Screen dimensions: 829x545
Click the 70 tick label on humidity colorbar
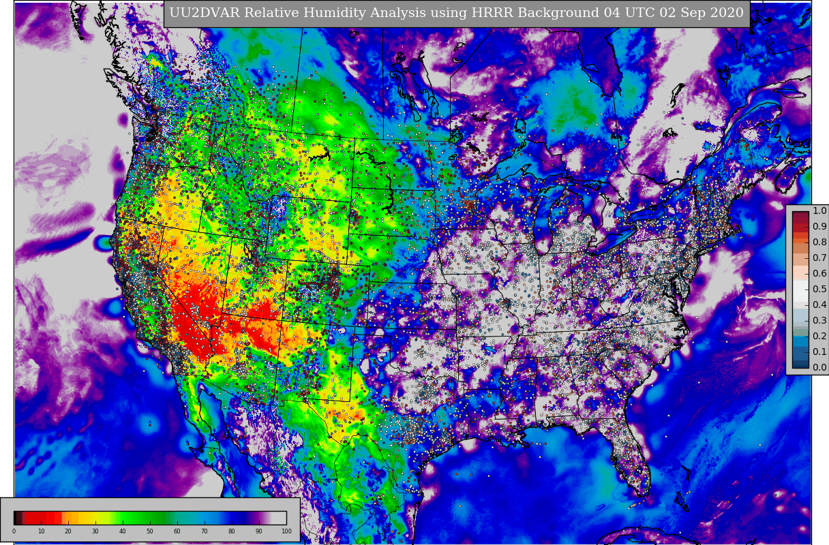pos(205,531)
